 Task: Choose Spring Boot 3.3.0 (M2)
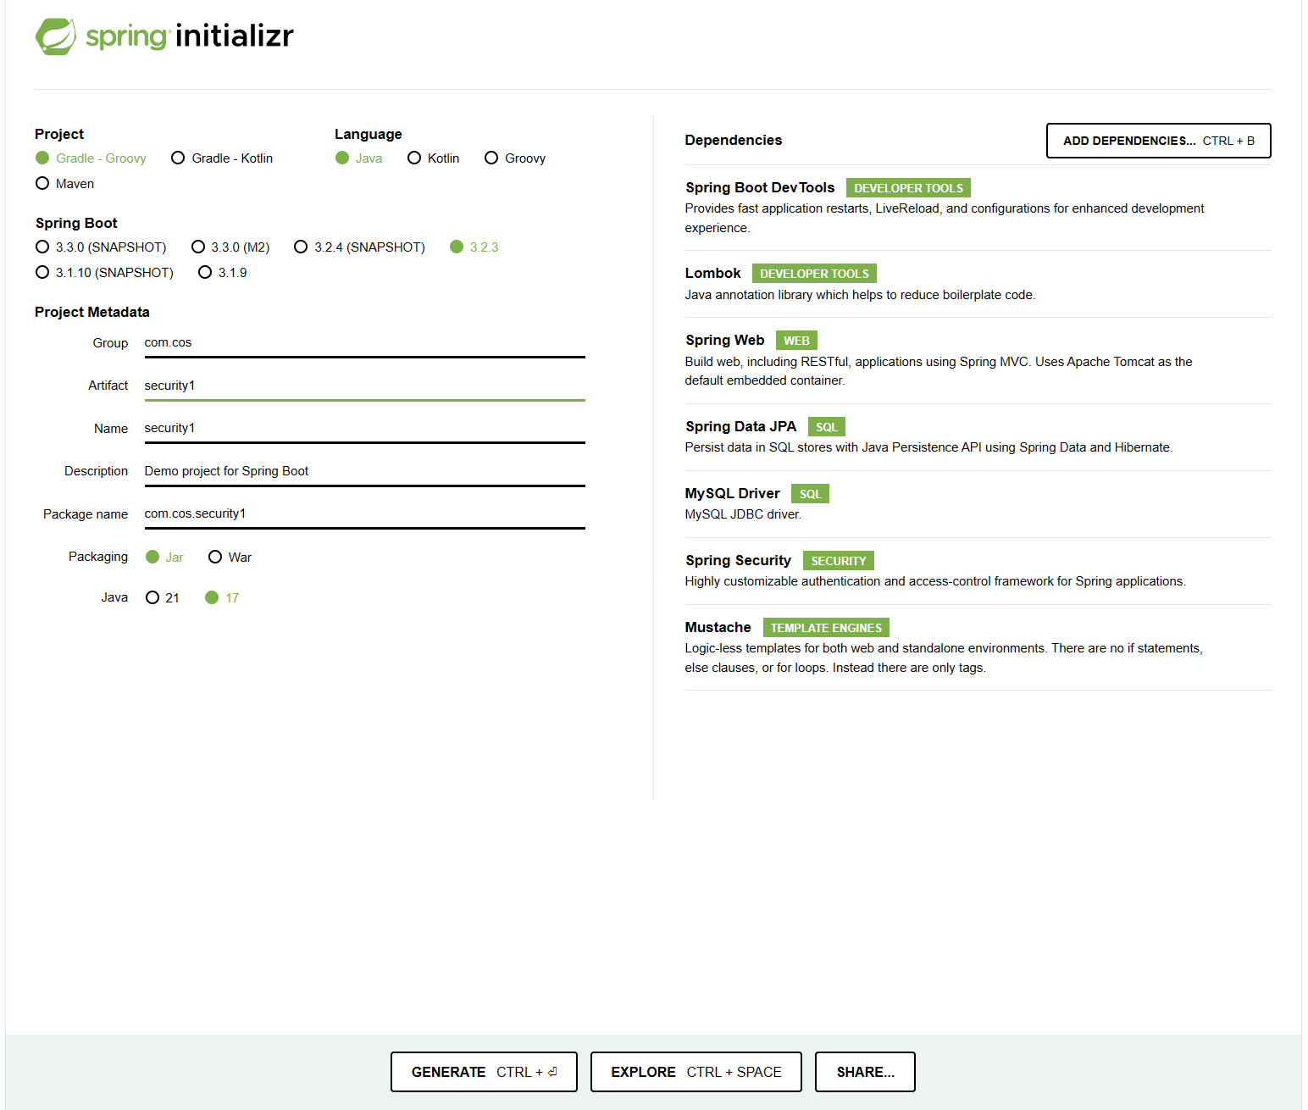tap(230, 247)
